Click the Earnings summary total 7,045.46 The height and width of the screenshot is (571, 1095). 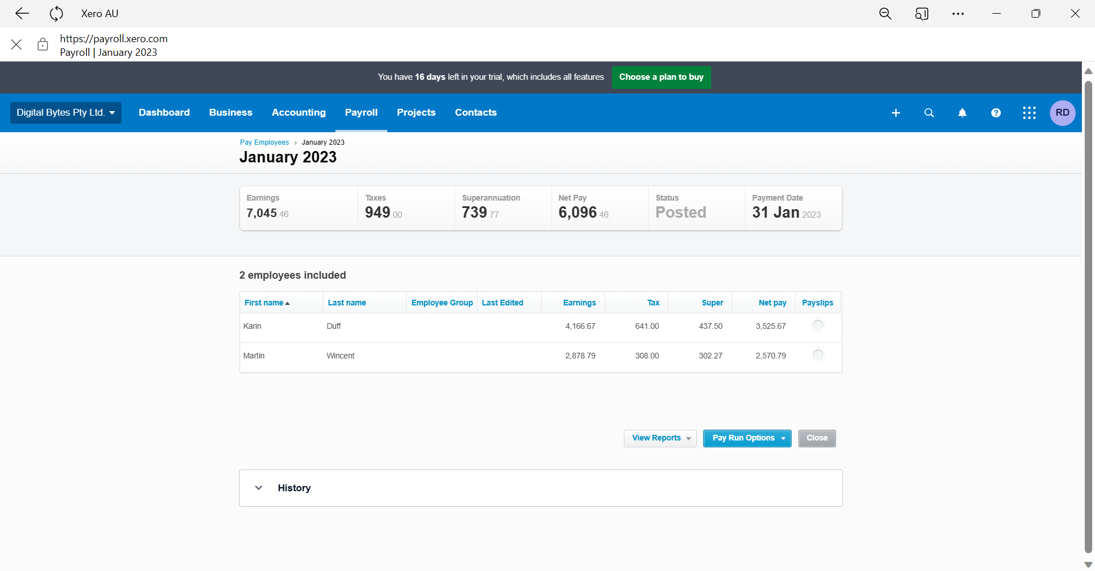[267, 213]
